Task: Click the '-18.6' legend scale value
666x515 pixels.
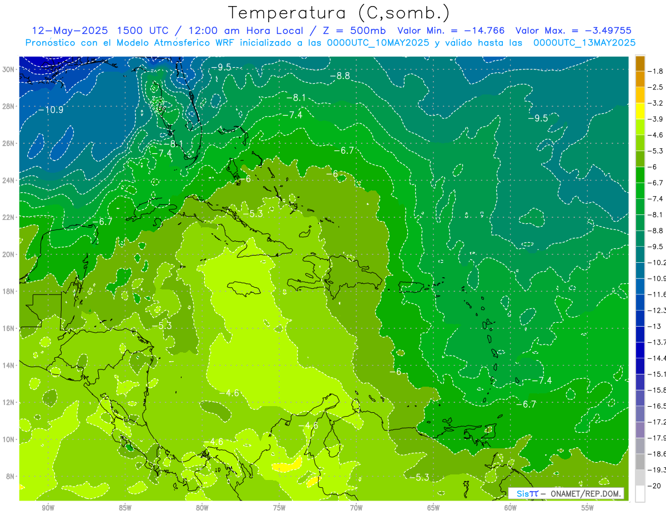Action: tap(657, 453)
